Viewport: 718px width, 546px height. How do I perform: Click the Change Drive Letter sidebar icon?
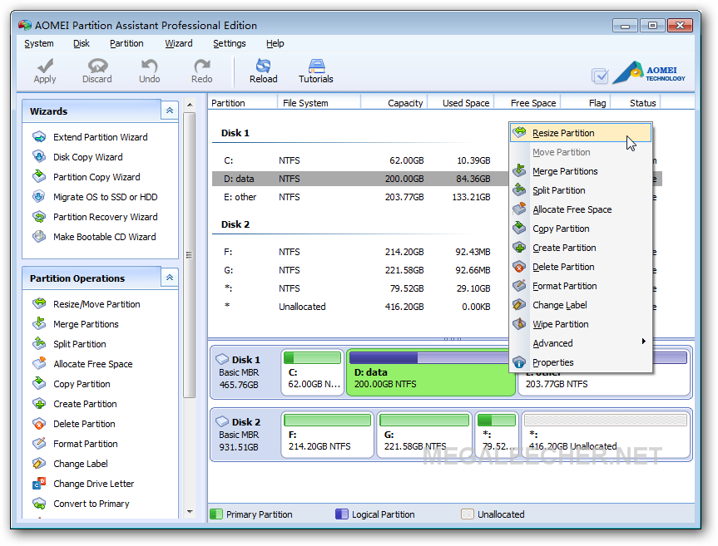[39, 484]
